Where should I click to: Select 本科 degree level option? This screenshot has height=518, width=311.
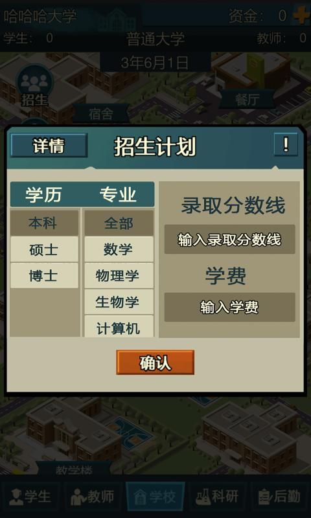[44, 223]
